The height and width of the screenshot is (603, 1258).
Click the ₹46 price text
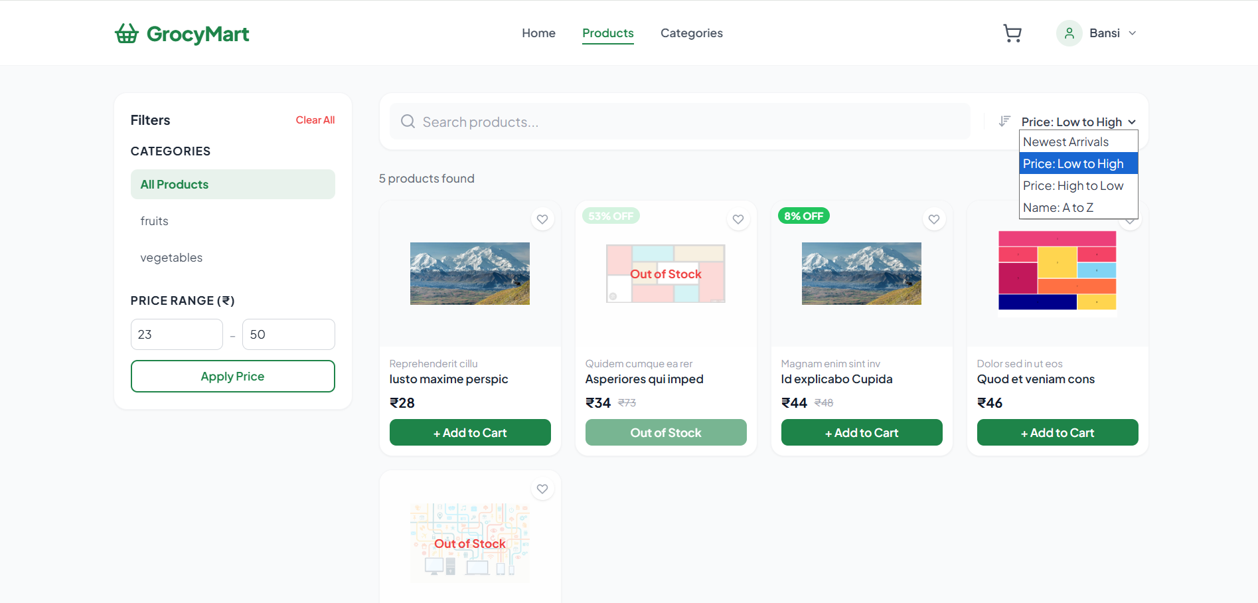[990, 403]
